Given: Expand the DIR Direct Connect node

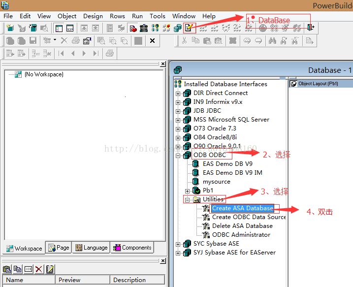Looking at the screenshot, I should 178,94.
